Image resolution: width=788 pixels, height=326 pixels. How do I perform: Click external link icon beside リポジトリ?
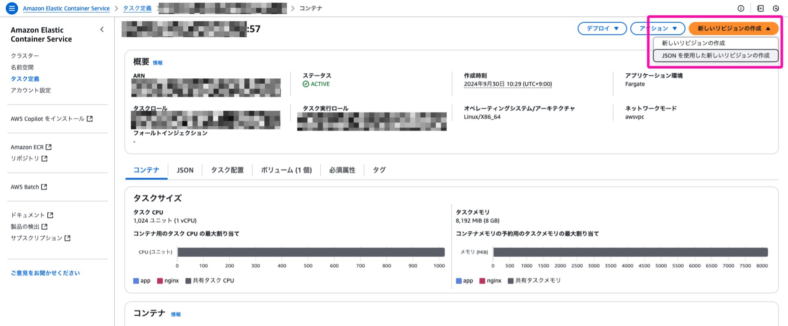point(44,158)
